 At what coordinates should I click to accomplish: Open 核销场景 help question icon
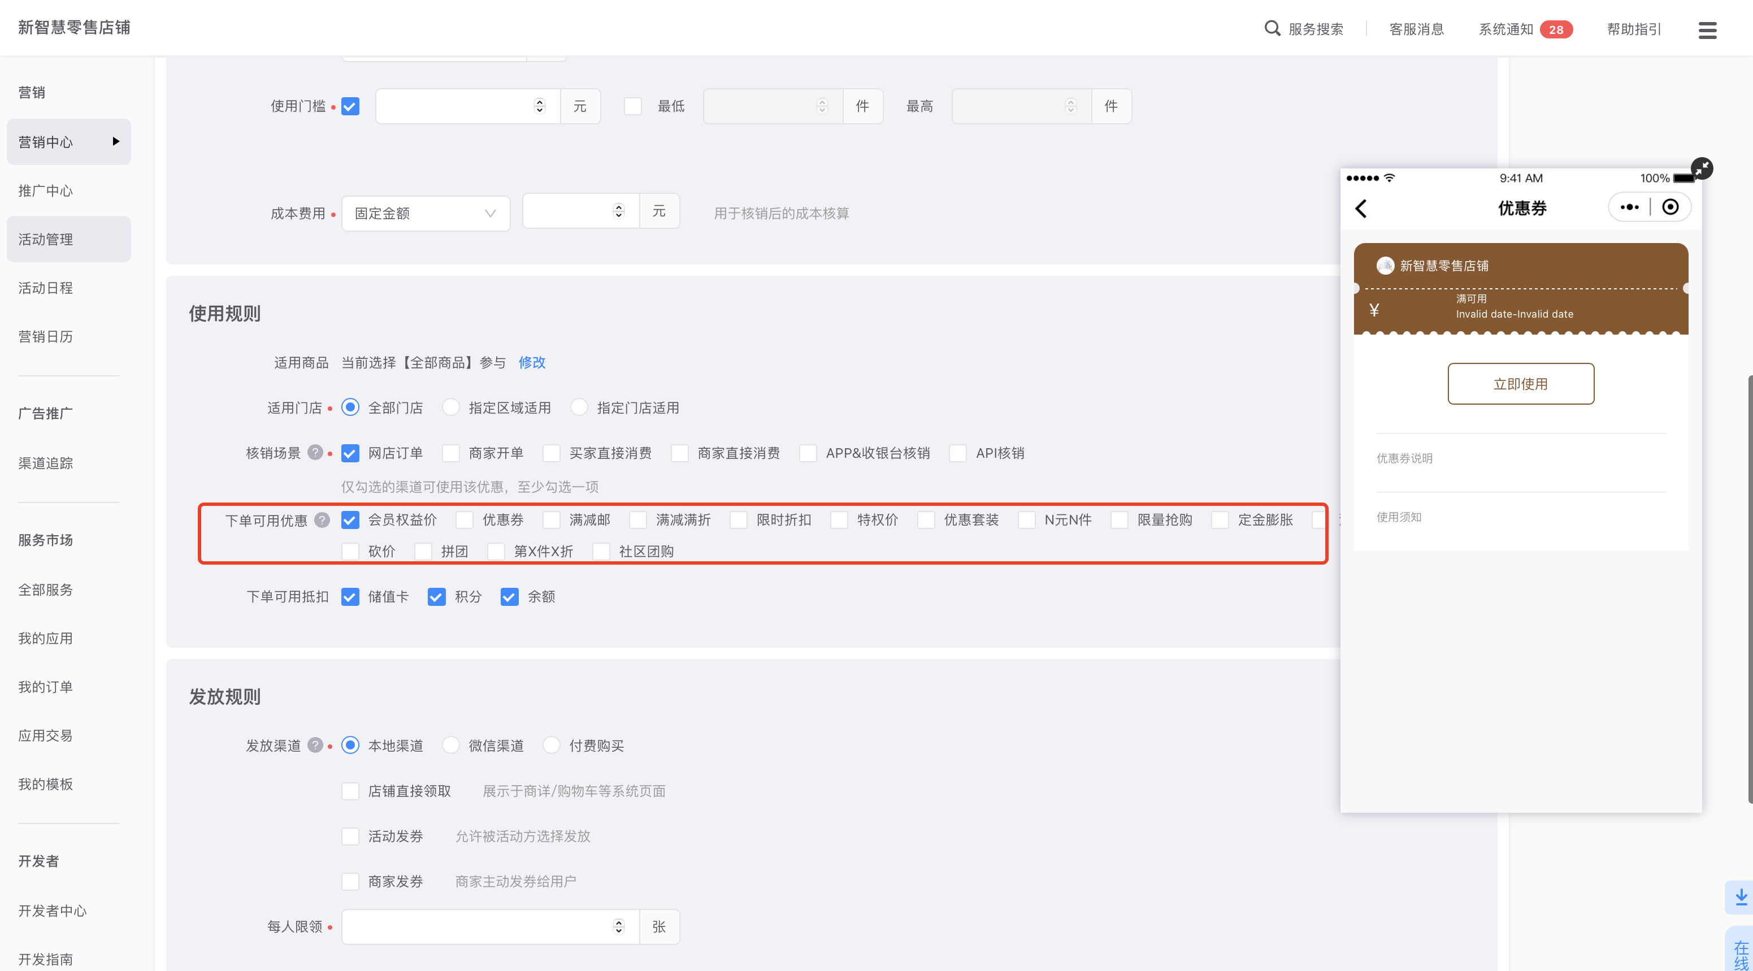coord(314,453)
